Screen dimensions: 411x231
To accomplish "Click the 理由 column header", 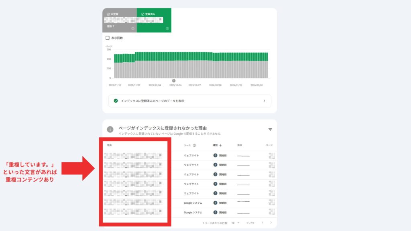I will [x=110, y=145].
